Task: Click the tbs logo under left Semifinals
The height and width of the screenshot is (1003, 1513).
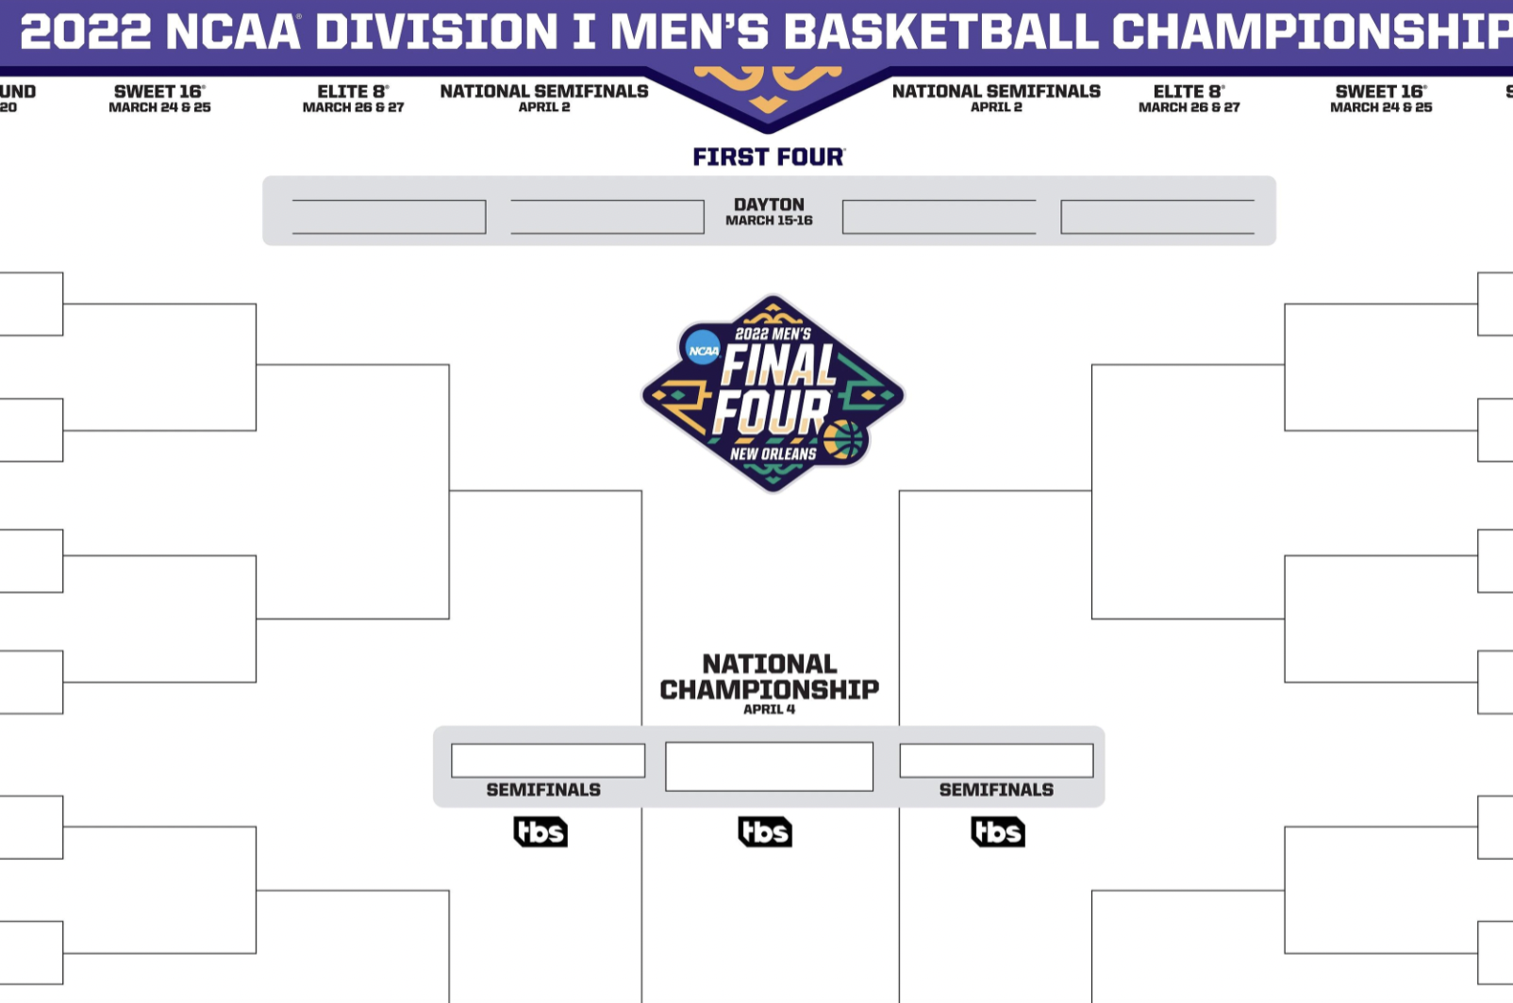Action: coord(540,831)
